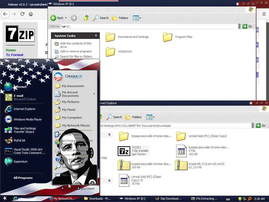Collapse the System Tasks panel

pos(96,36)
